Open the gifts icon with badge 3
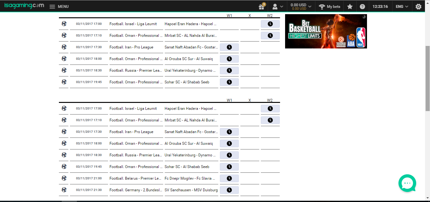Image resolution: width=430 pixels, height=202 pixels. [261, 6]
